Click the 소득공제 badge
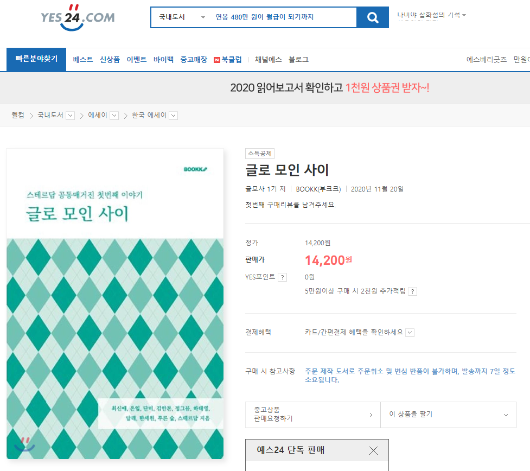Screen dimensions: 530x471 pyautogui.click(x=260, y=154)
